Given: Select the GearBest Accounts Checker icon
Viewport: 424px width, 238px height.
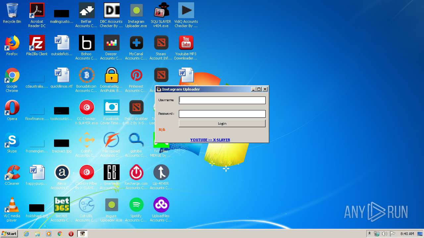Looking at the screenshot, I should [111, 177].
